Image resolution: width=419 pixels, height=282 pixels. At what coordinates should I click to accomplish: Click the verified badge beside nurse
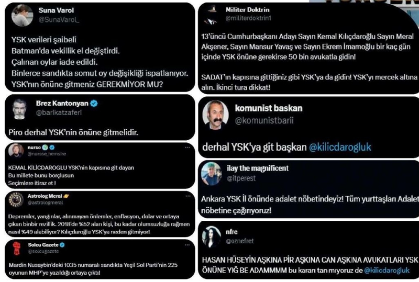click(x=52, y=148)
